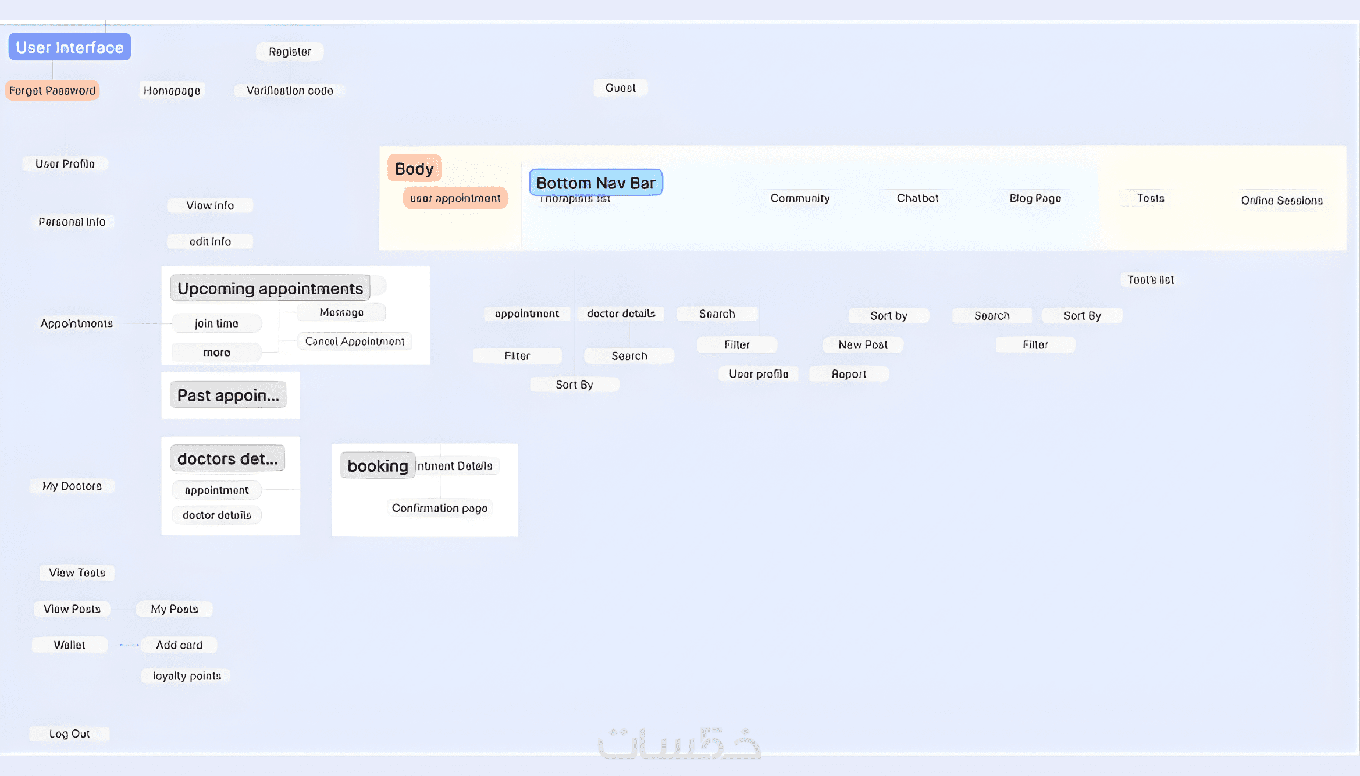Select the User Interface root node
The height and width of the screenshot is (776, 1360).
coord(70,47)
